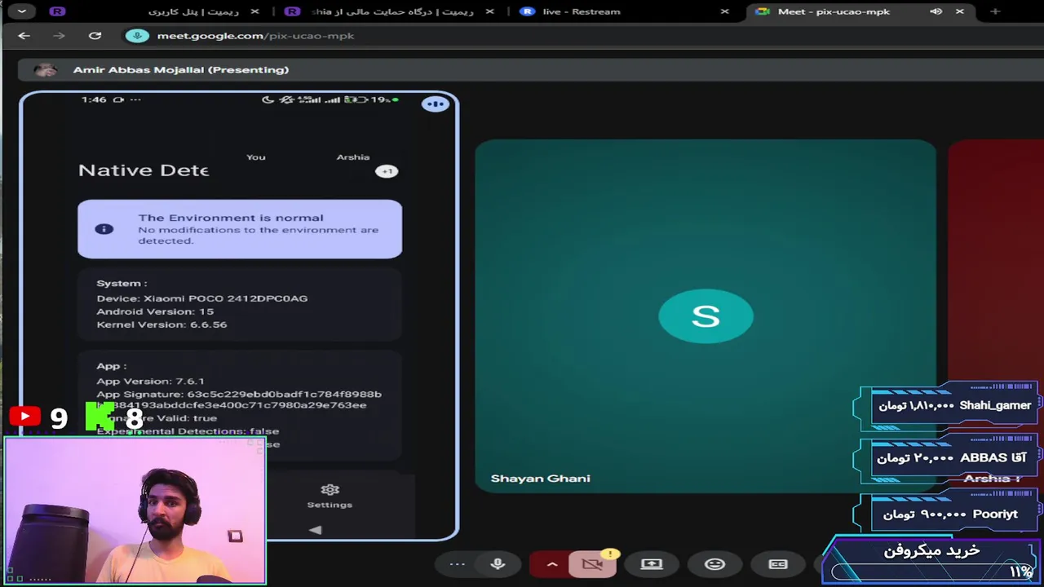Click the phone clock showing 1:46
This screenshot has width=1044, height=587.
(x=94, y=99)
